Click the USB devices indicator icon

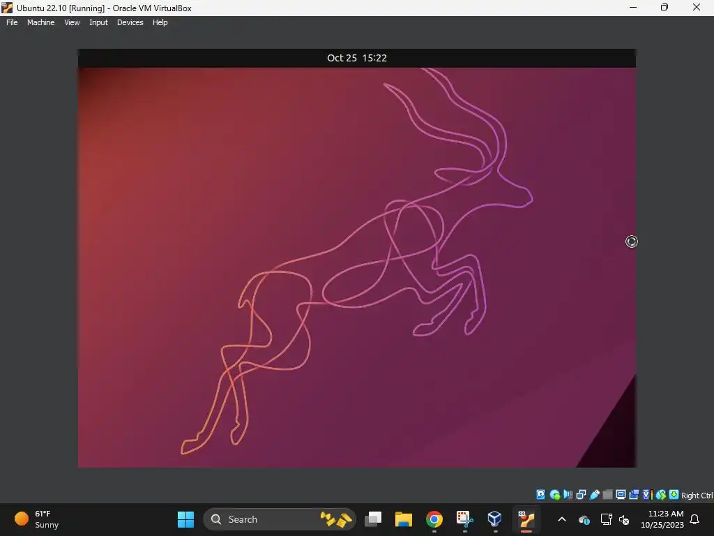click(594, 495)
